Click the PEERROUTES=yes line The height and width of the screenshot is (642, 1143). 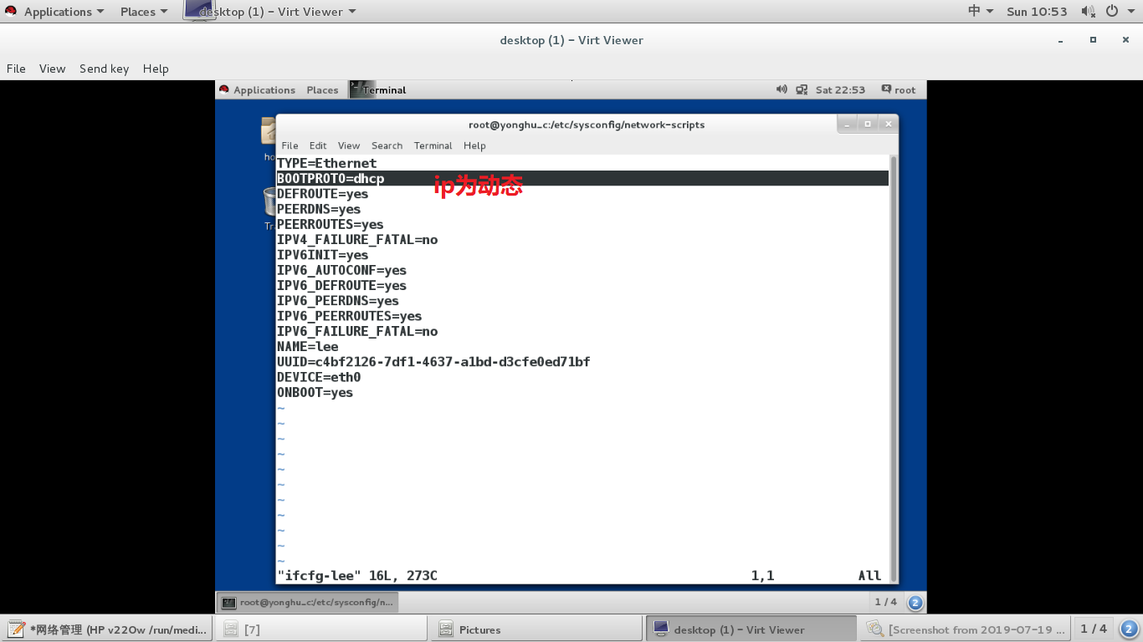pyautogui.click(x=331, y=224)
